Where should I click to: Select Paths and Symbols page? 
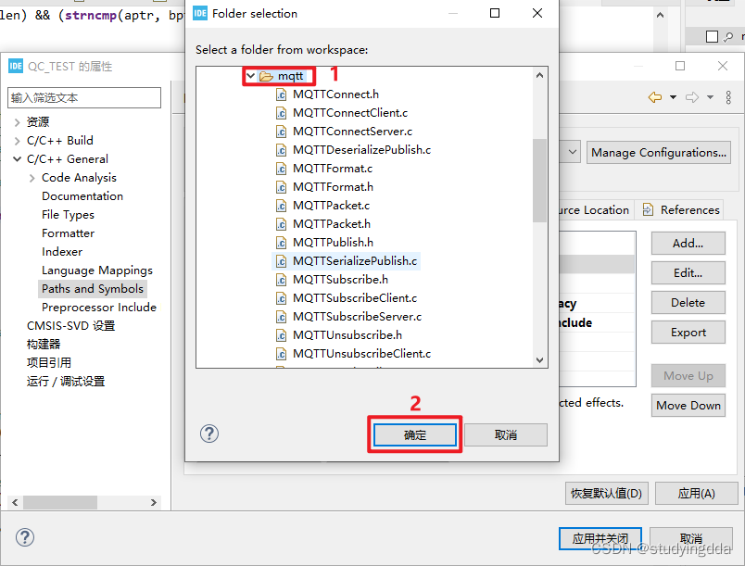[92, 289]
